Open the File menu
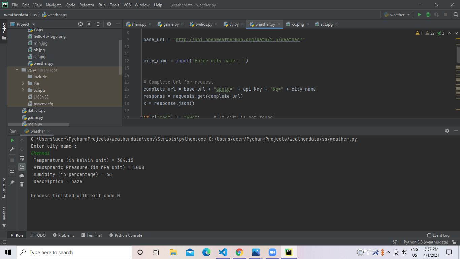 coord(15,5)
